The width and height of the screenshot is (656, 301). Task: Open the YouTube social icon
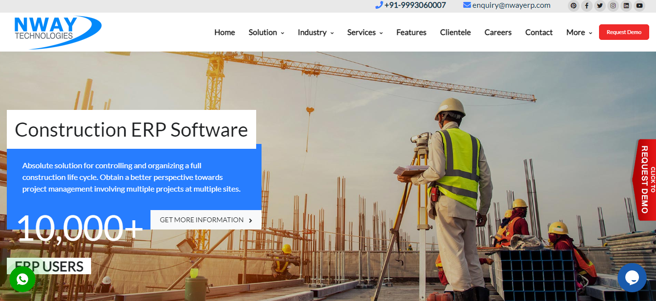[639, 6]
